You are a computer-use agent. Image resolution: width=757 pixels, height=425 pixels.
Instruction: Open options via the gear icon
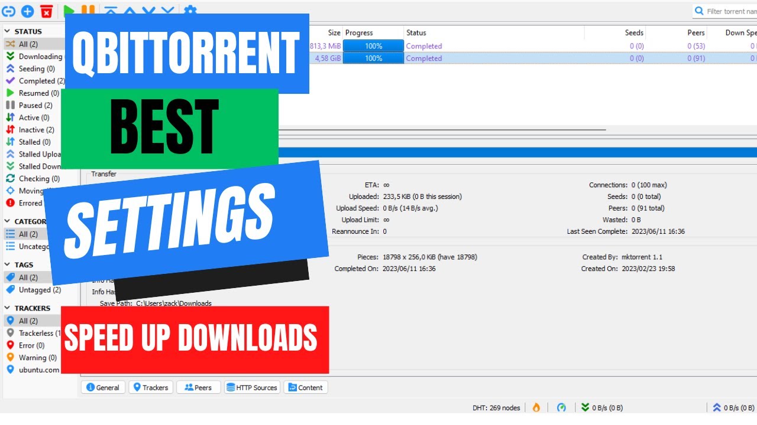pos(190,11)
